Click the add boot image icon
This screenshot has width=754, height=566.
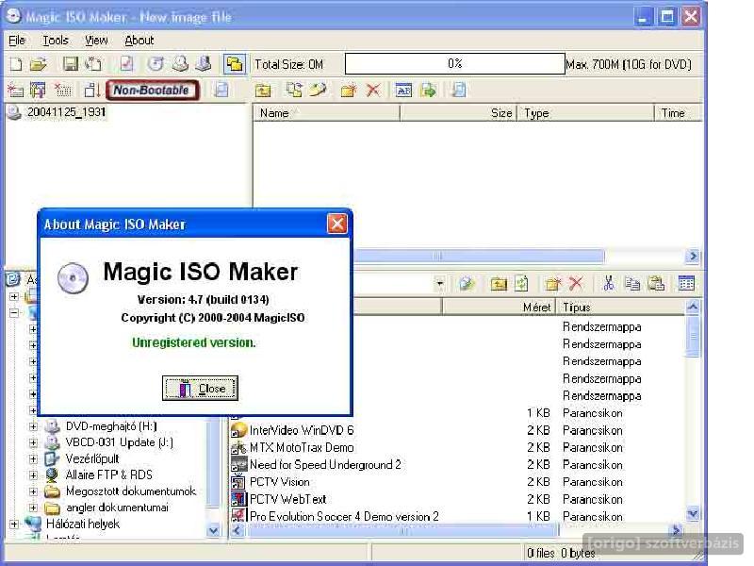click(x=16, y=90)
